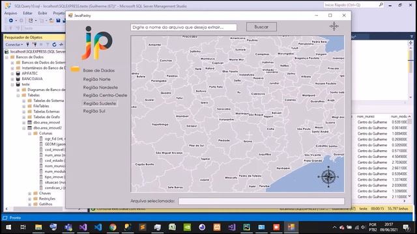Image resolution: width=417 pixels, height=234 pixels.
Task: Open the Arquivo menu in SSMS
Action: pos(10,13)
